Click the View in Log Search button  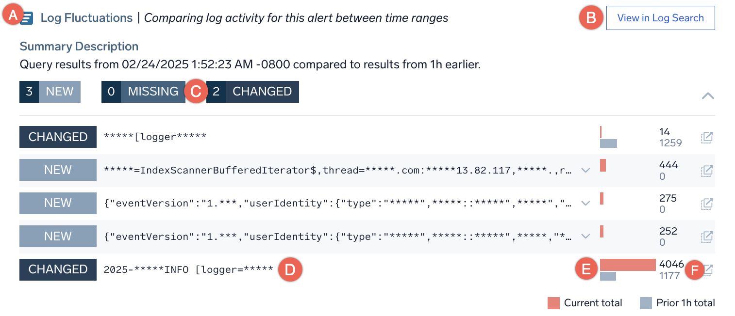[660, 17]
